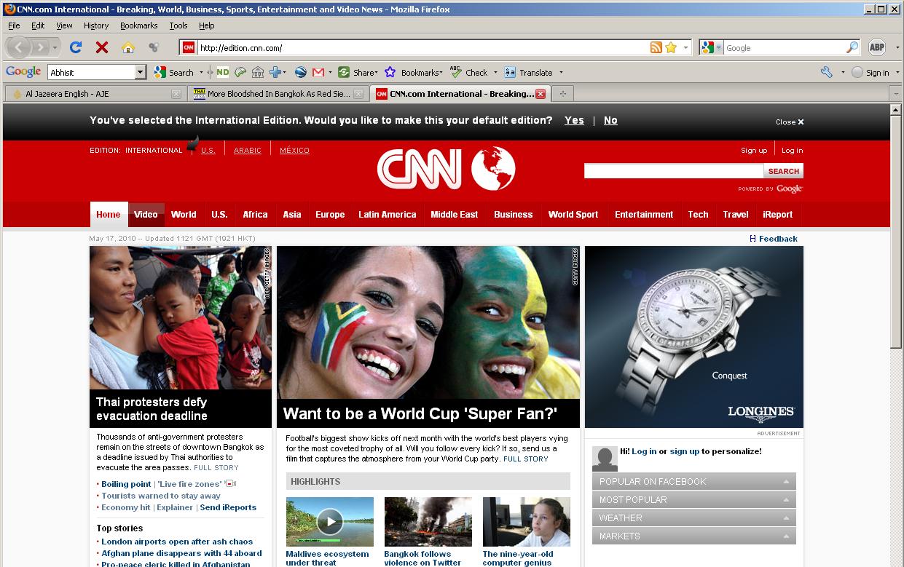This screenshot has height=567, width=904.
Task: Open the Longines watch advertisement
Action: pos(693,336)
